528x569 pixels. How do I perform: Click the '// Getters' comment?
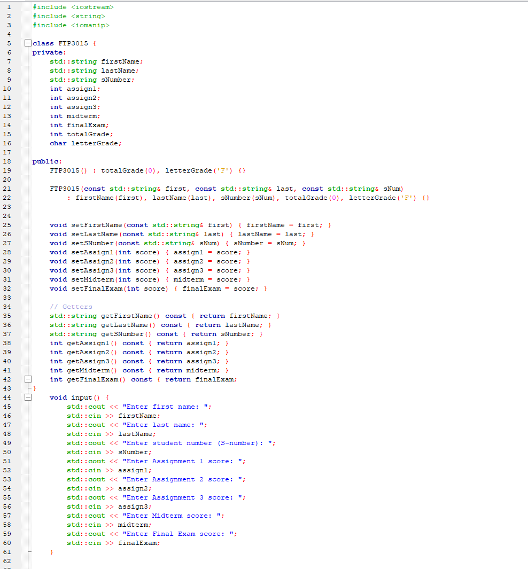[x=71, y=307]
